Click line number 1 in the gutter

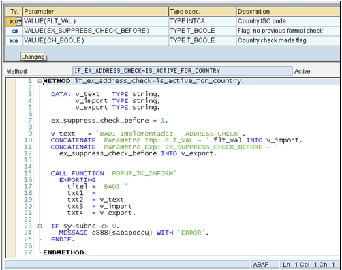30,81
